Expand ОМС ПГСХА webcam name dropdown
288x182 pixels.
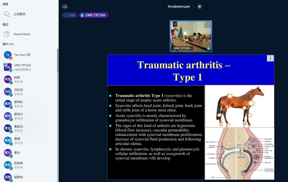coord(183,48)
